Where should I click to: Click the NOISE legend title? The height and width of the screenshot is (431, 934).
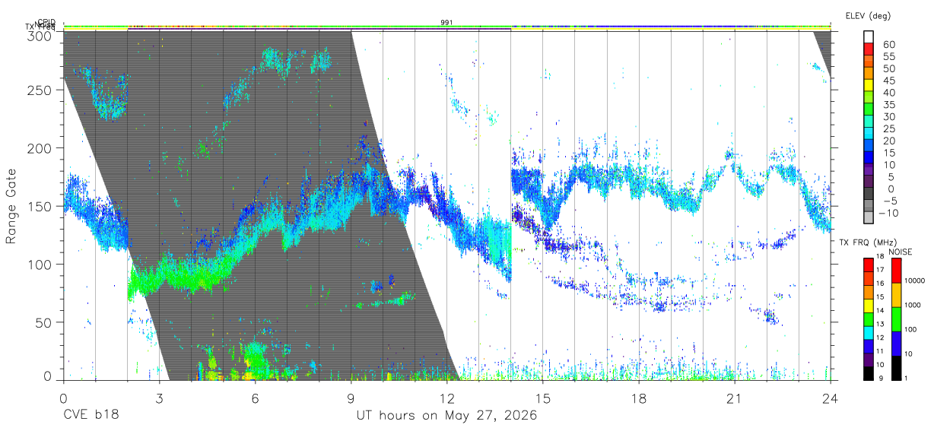tap(901, 252)
